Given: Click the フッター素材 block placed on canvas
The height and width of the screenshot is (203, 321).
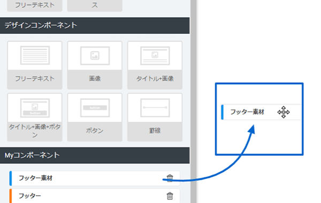Looking at the screenshot, I should tap(261, 112).
